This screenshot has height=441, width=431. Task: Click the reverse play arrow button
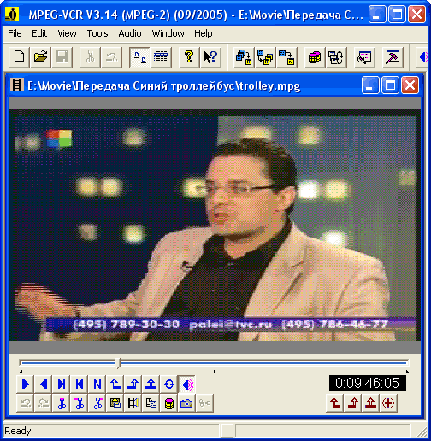(x=43, y=385)
